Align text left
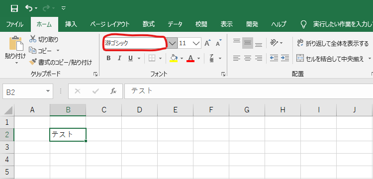Viewport: 373px width, 179px height. click(x=236, y=58)
